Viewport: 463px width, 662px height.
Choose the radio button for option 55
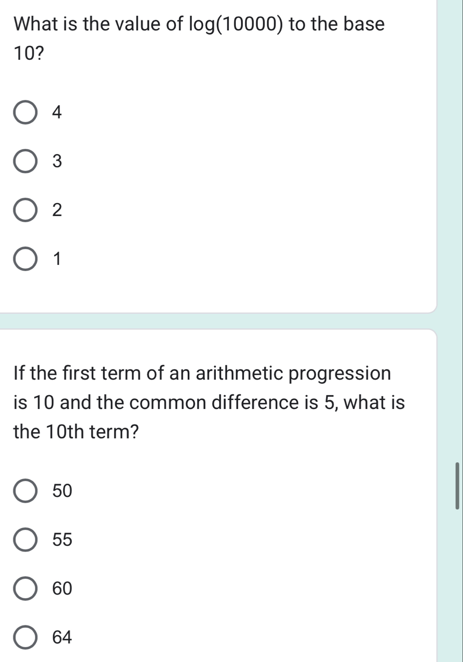pyautogui.click(x=25, y=540)
